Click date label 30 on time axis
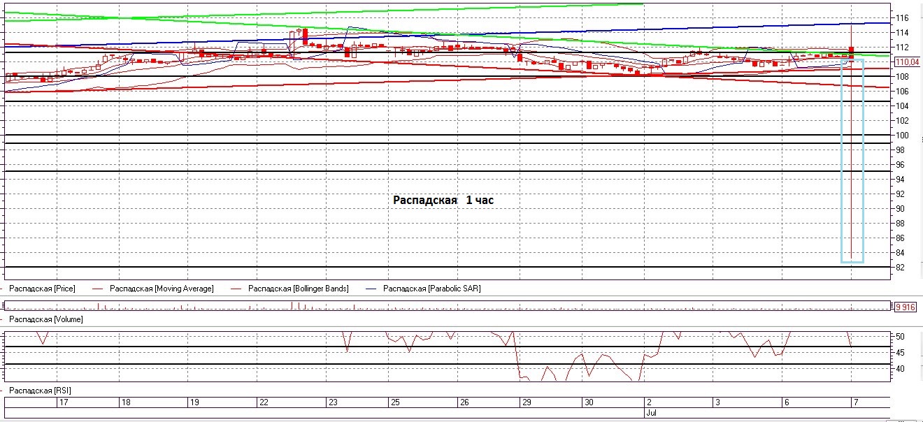This screenshot has height=422, width=923. pyautogui.click(x=589, y=402)
